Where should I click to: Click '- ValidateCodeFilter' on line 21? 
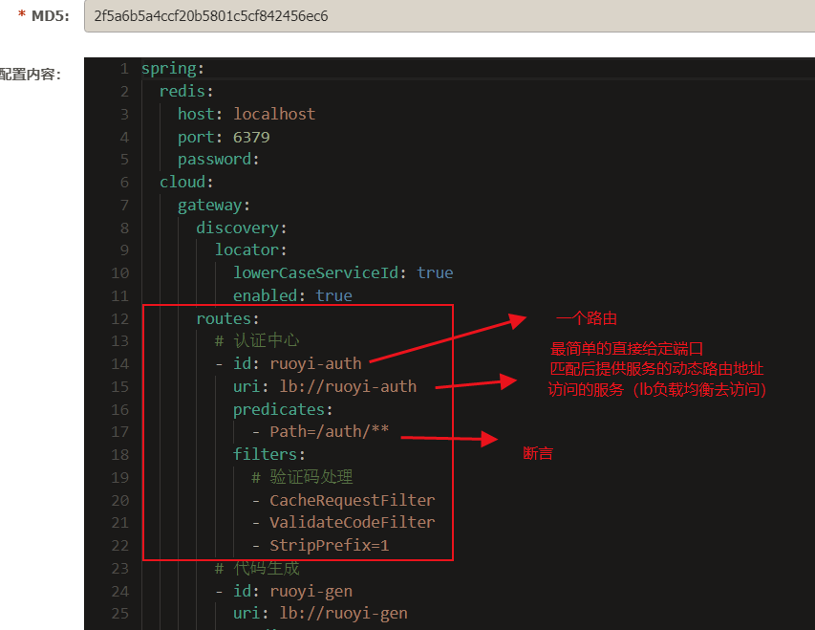[x=344, y=523]
